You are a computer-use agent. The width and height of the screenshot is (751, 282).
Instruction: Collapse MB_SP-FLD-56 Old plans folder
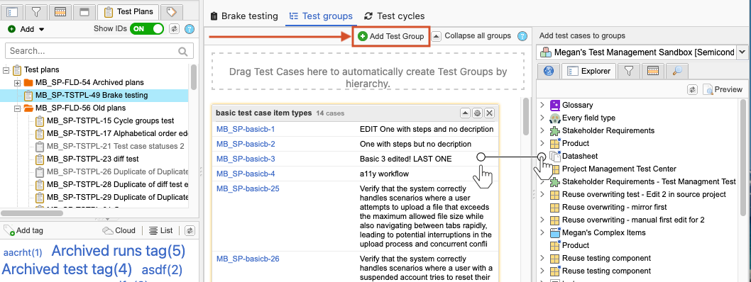(x=17, y=108)
